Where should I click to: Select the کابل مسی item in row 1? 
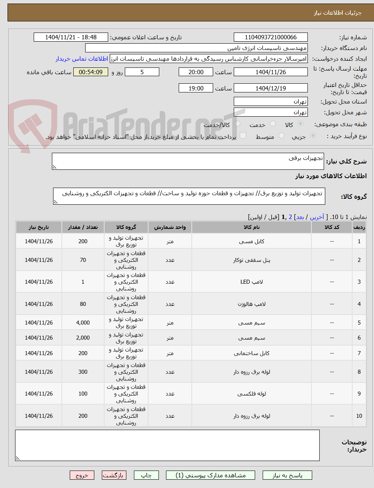252,241
